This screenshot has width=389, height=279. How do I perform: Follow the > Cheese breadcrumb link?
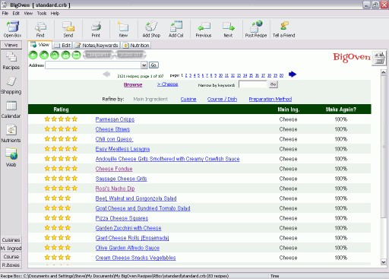point(167,84)
